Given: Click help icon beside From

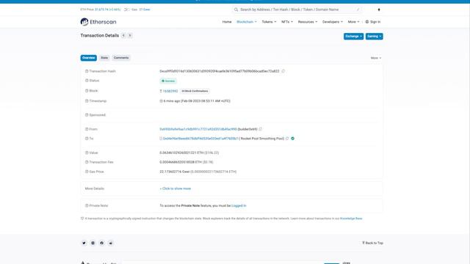Looking at the screenshot, I should pos(87,129).
